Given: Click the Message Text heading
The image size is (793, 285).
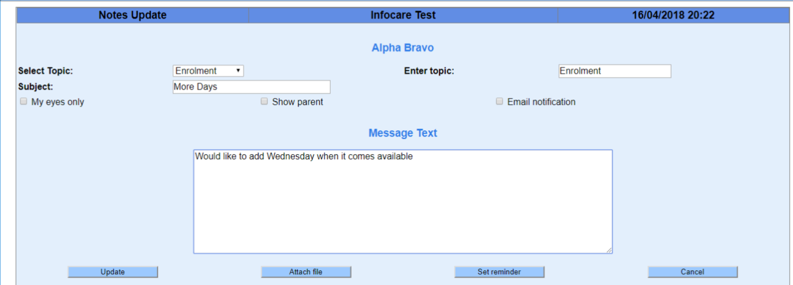Looking at the screenshot, I should [402, 133].
